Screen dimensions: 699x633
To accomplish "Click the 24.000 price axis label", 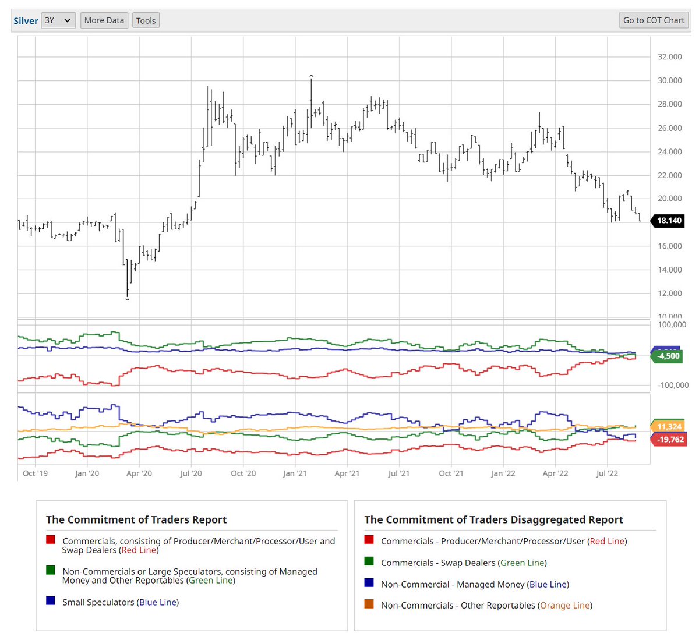I will coord(670,151).
